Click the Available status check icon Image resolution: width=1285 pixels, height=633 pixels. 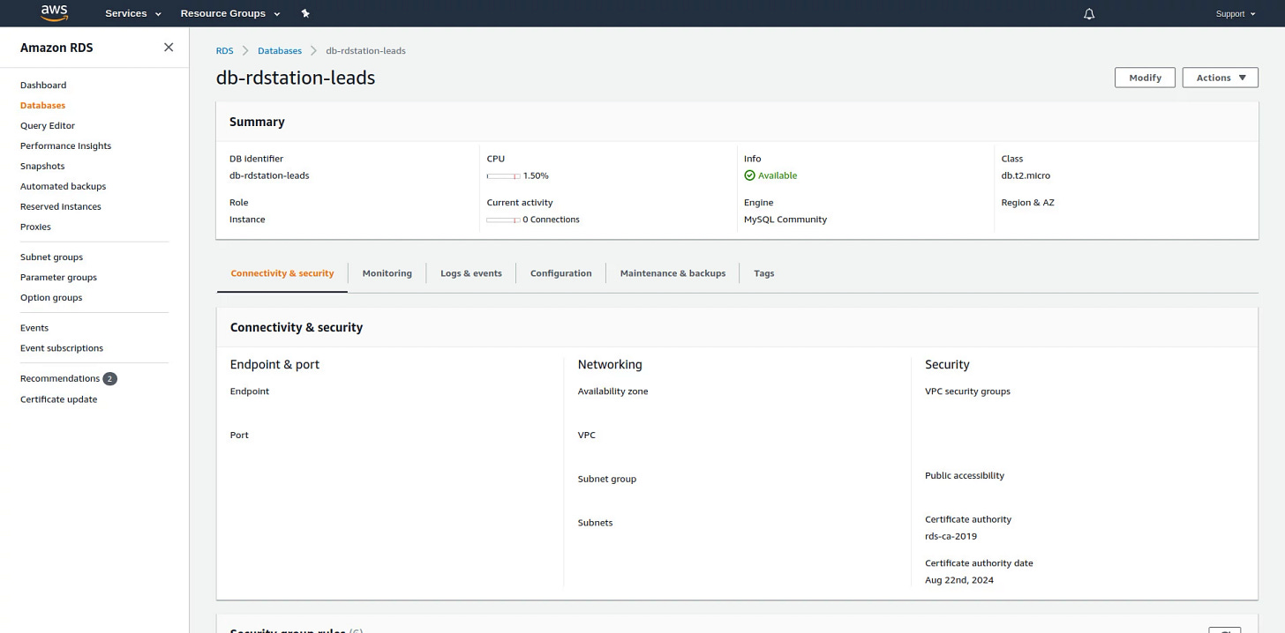click(x=751, y=175)
